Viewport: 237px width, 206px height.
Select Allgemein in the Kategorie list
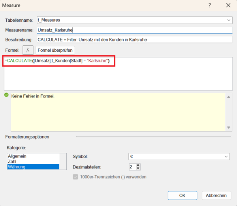click(x=17, y=156)
